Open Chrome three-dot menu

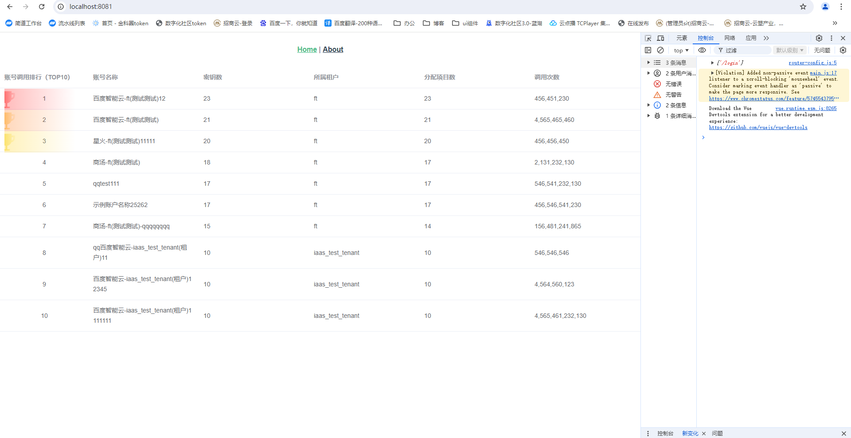coord(841,7)
